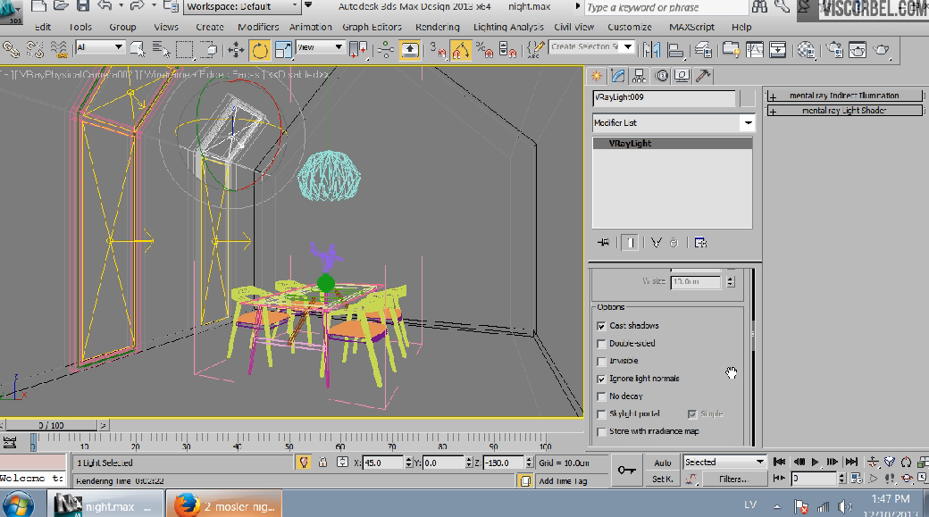This screenshot has width=929, height=517.
Task: Open the Selected key filter dropdown
Action: pyautogui.click(x=724, y=462)
